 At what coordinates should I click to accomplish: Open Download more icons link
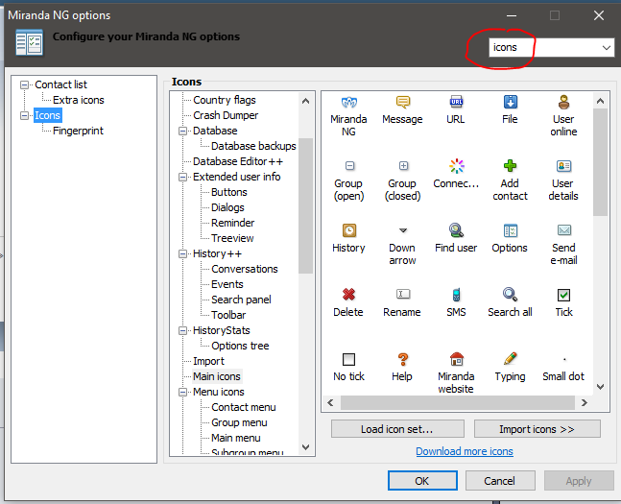click(x=465, y=451)
